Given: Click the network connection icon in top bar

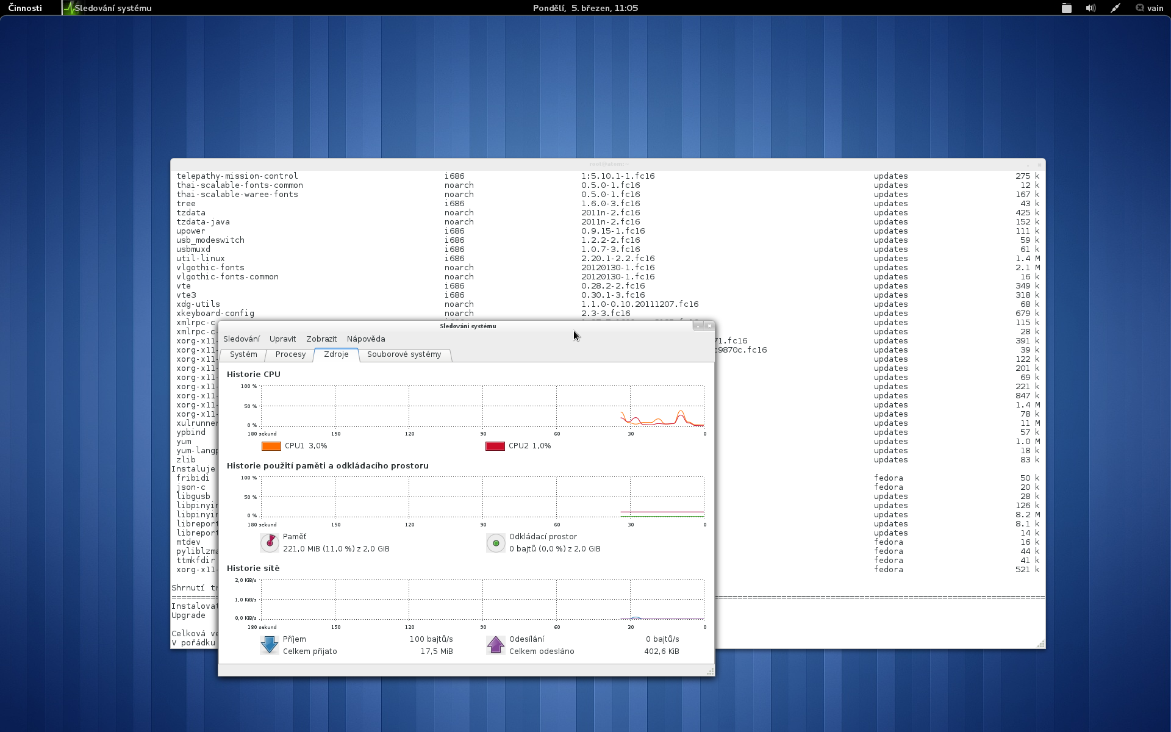Looking at the screenshot, I should click(x=1115, y=8).
